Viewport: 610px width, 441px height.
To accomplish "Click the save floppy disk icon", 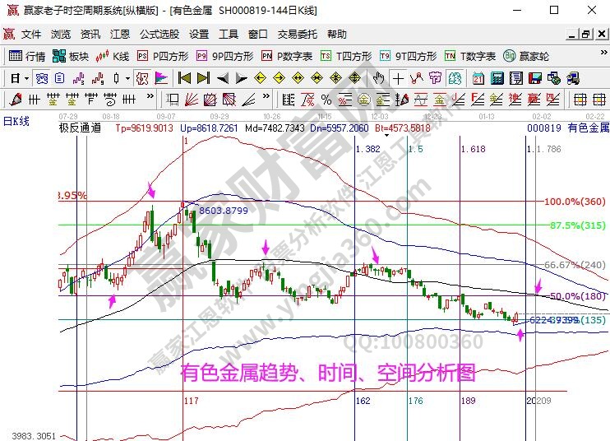I will tap(535, 78).
